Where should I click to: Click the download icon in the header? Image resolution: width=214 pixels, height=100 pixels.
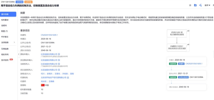click(x=195, y=5)
